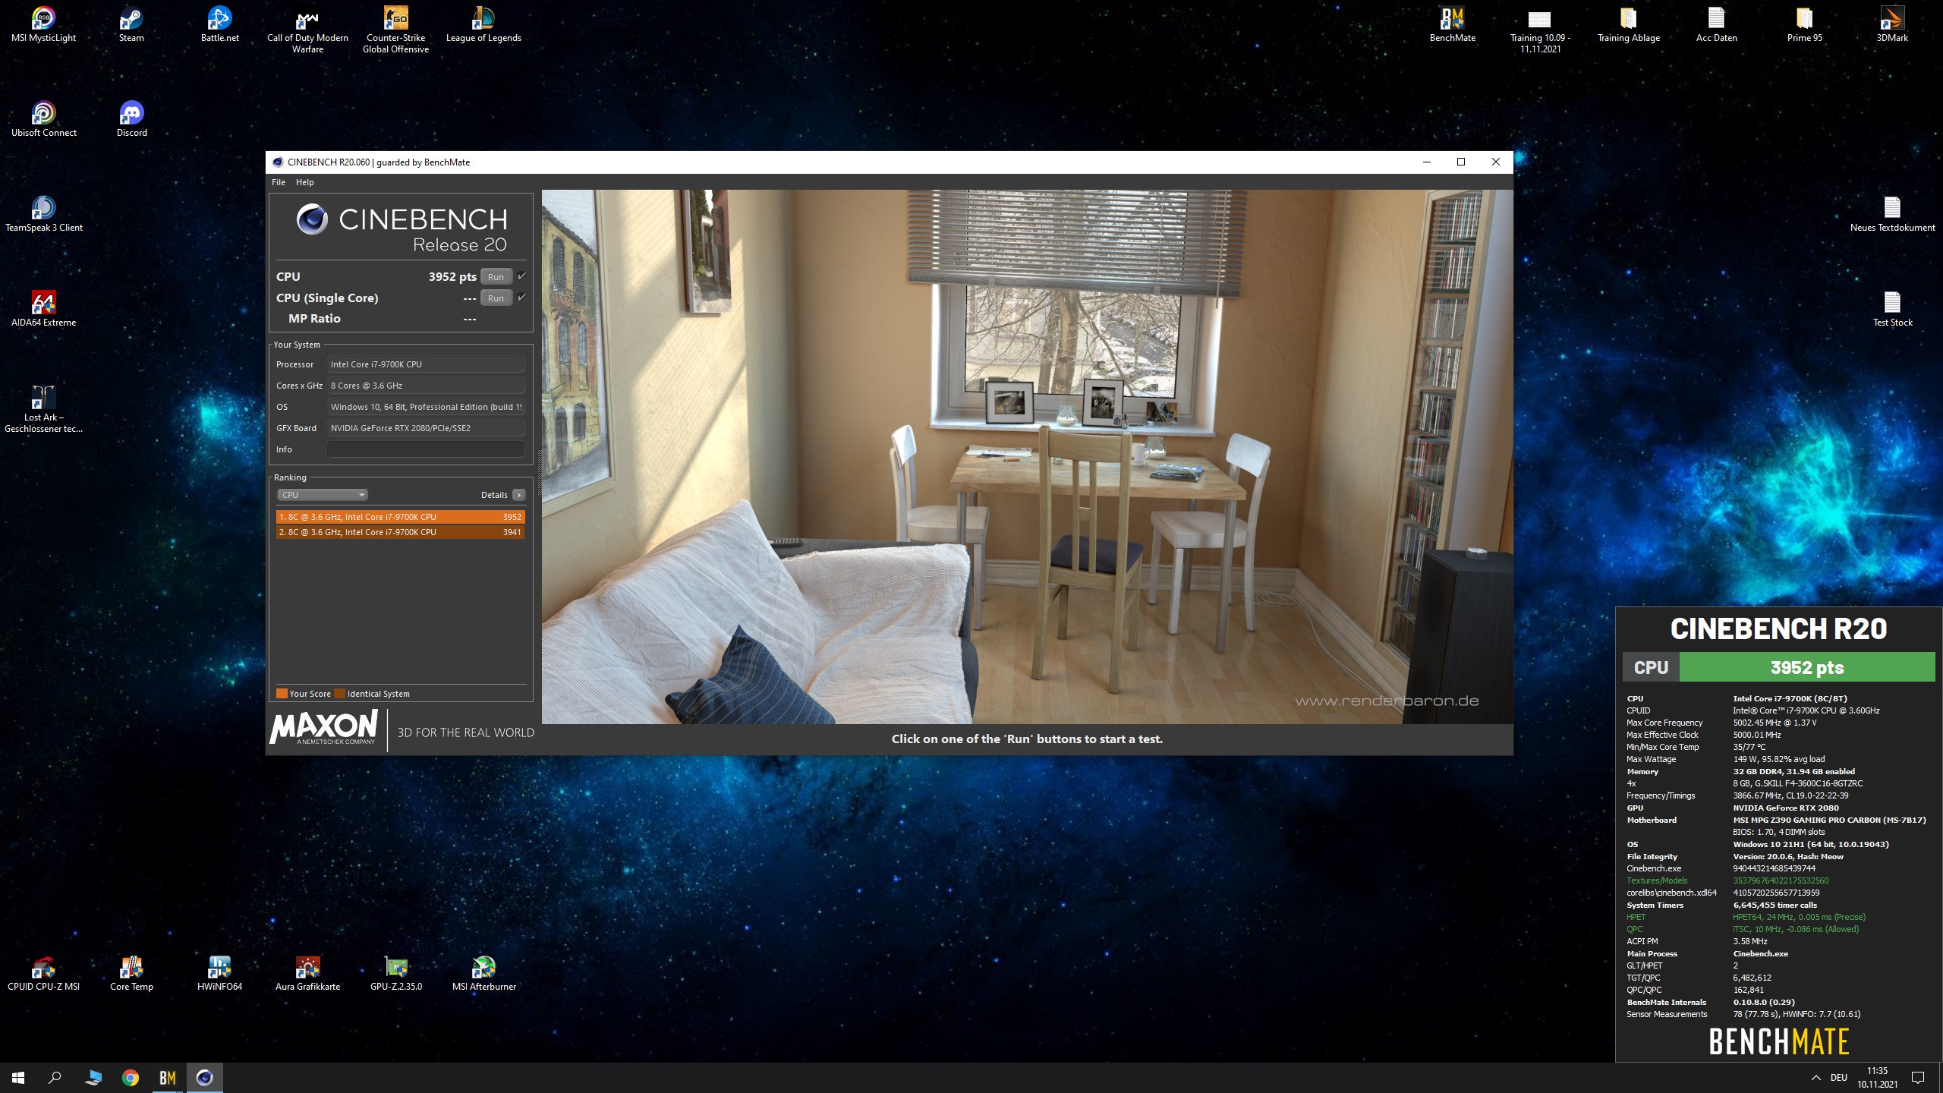Select the Lost Ark desktop icon

click(x=43, y=410)
